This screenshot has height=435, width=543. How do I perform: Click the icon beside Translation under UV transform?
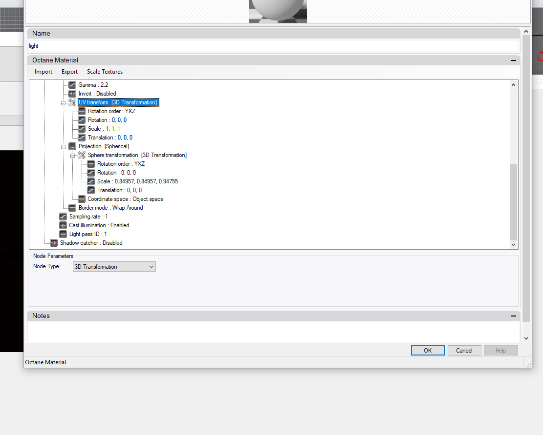[x=82, y=138]
